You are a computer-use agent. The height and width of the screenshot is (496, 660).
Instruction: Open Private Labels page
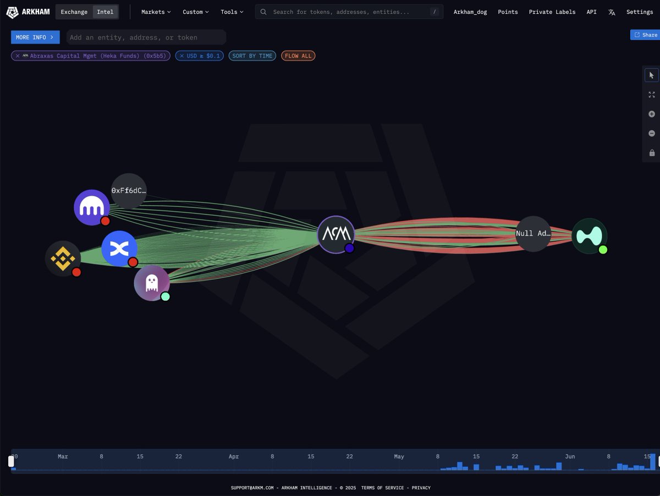point(552,12)
